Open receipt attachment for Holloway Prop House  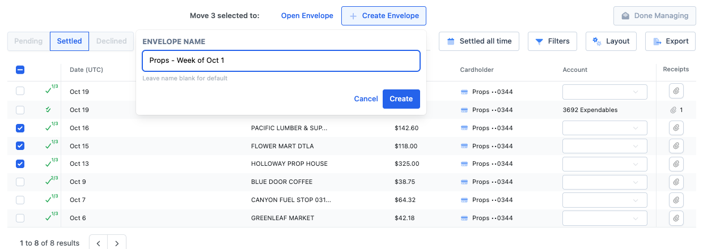[676, 164]
